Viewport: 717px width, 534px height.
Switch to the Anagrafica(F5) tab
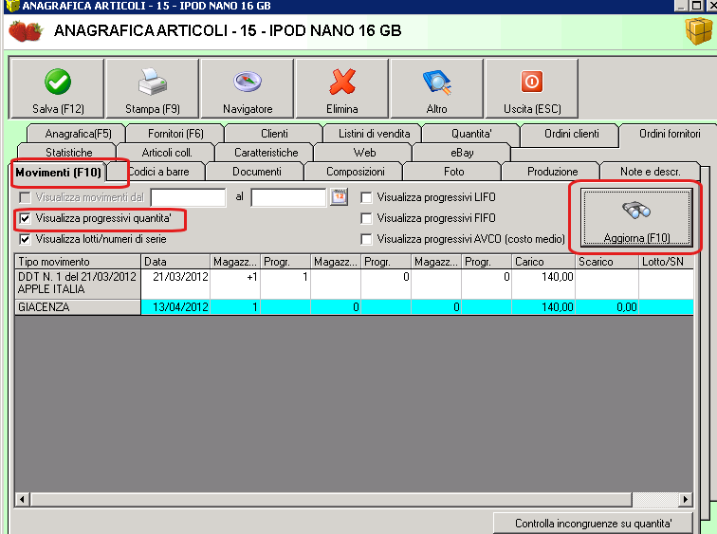click(78, 134)
